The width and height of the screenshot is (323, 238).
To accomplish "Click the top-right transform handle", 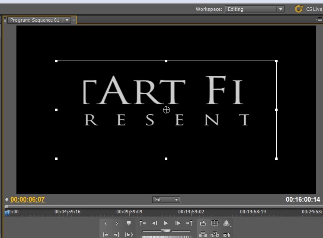I will click(x=276, y=61).
